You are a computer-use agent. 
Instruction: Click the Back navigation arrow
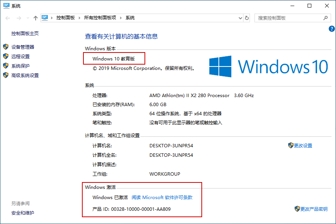pyautogui.click(x=8, y=18)
